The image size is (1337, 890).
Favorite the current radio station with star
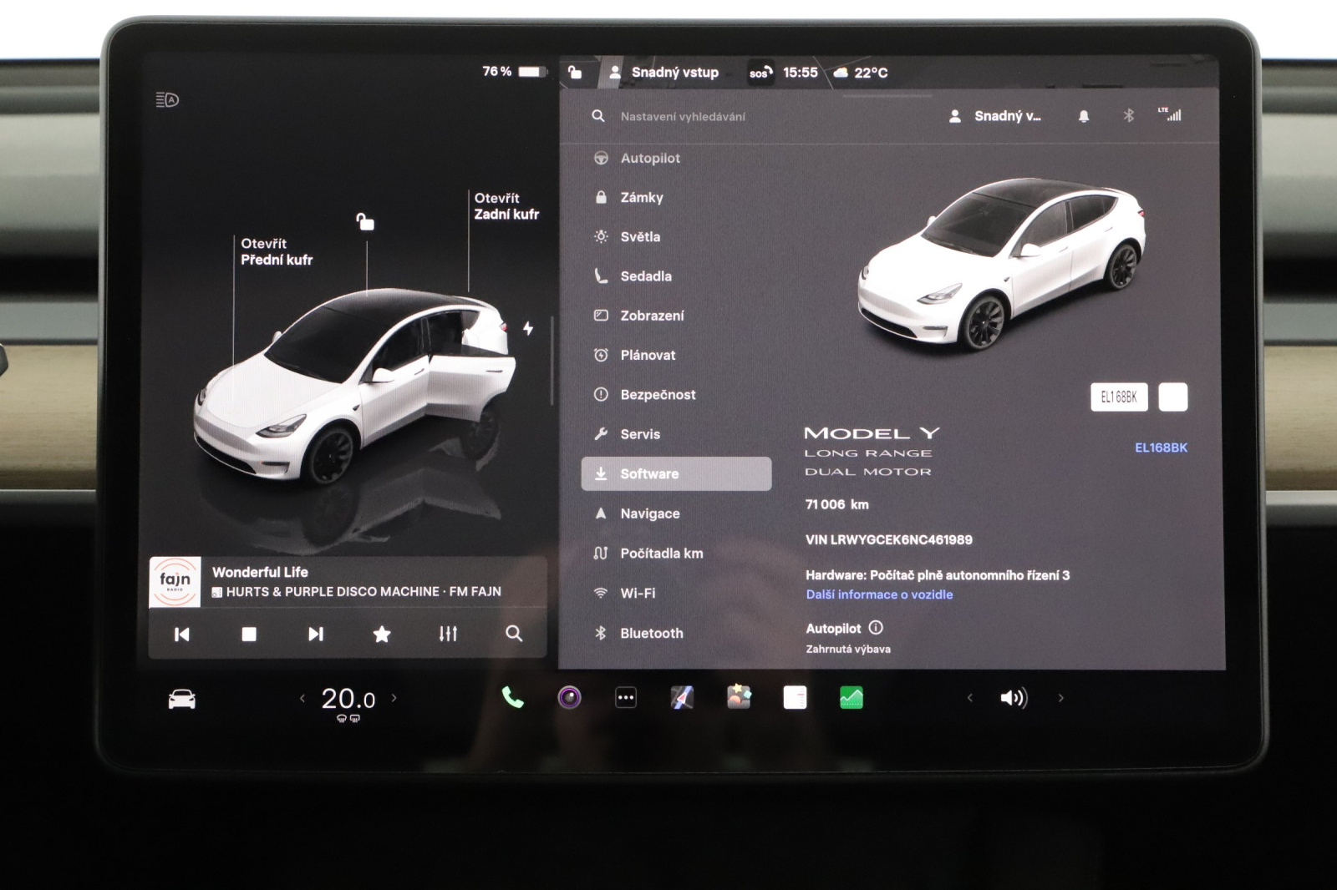pyautogui.click(x=382, y=635)
